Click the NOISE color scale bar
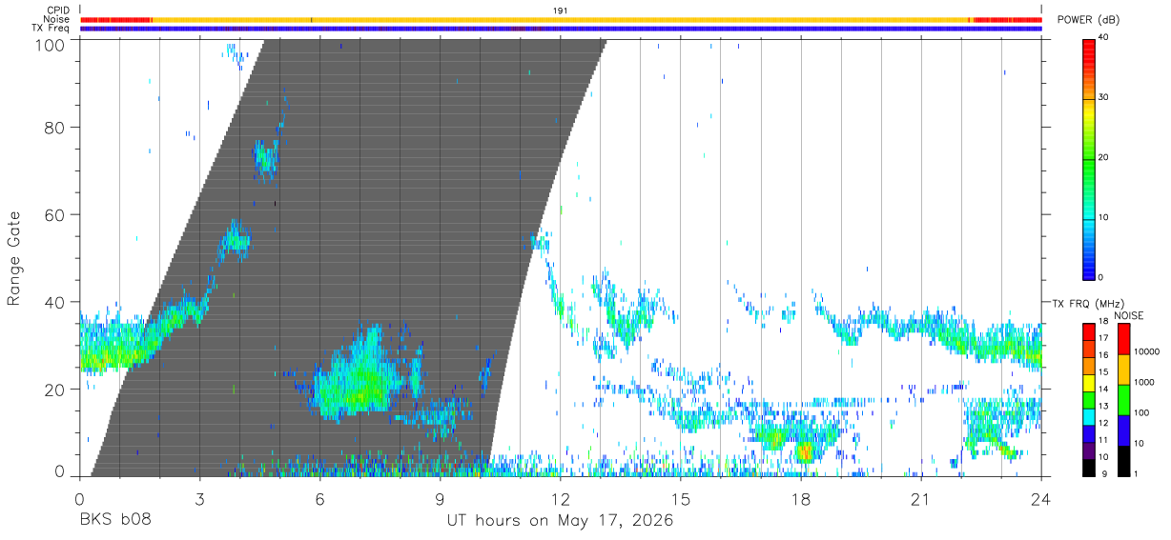1171x540 pixels. pyautogui.click(x=1123, y=399)
